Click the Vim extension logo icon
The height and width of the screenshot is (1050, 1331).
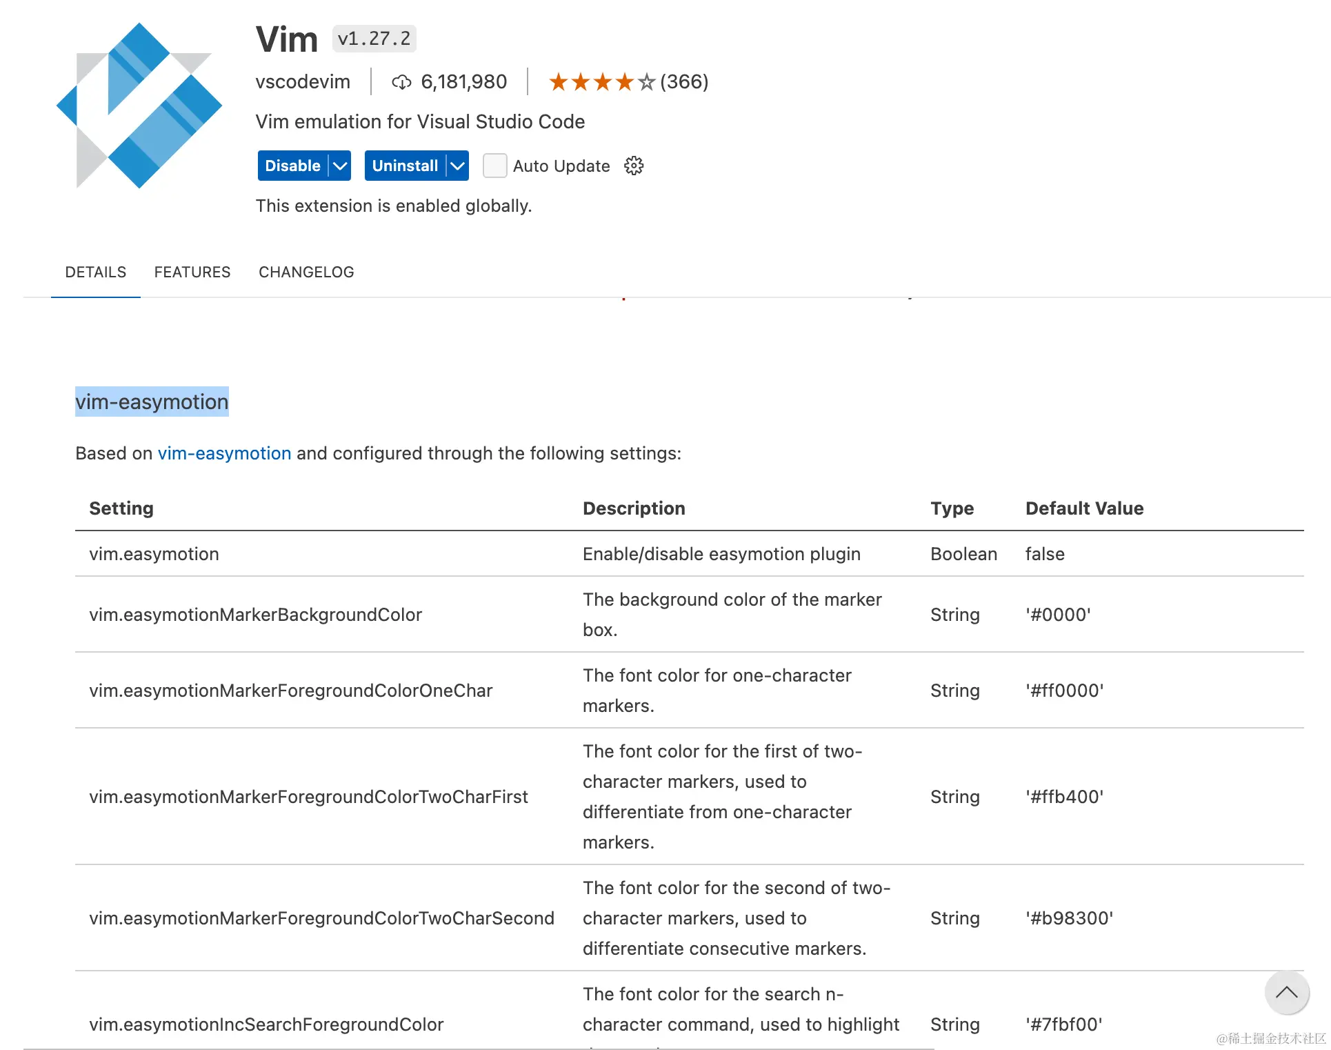point(139,106)
